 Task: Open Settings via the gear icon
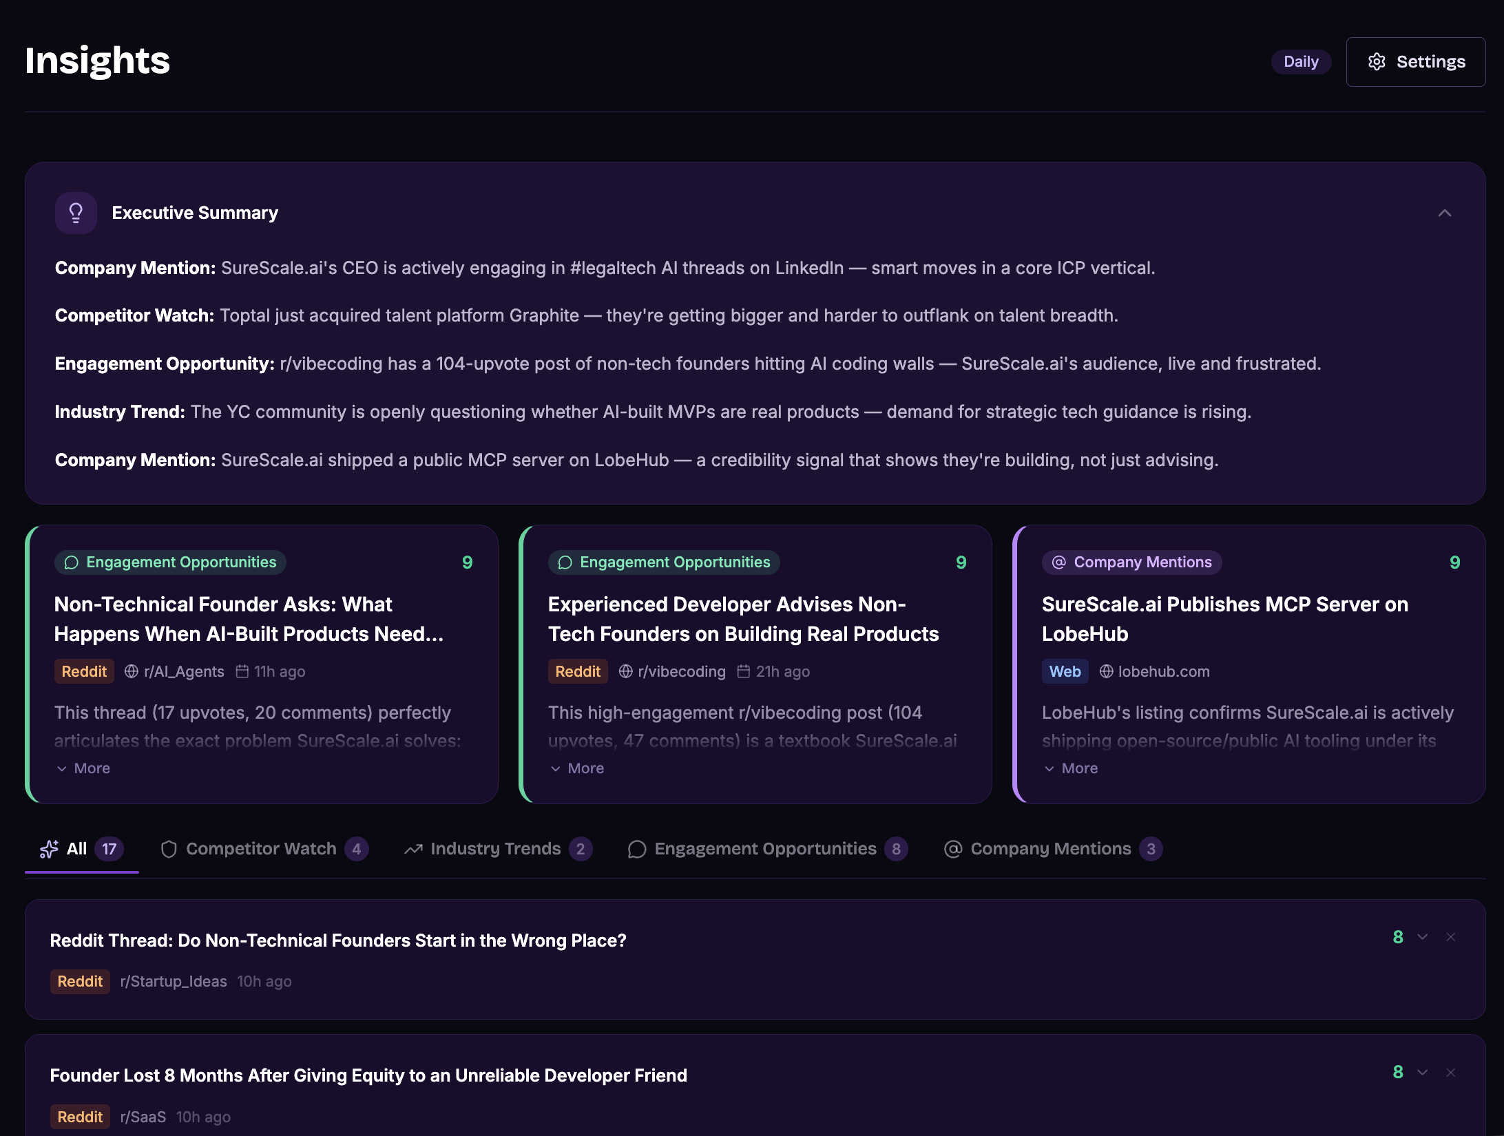tap(1378, 61)
